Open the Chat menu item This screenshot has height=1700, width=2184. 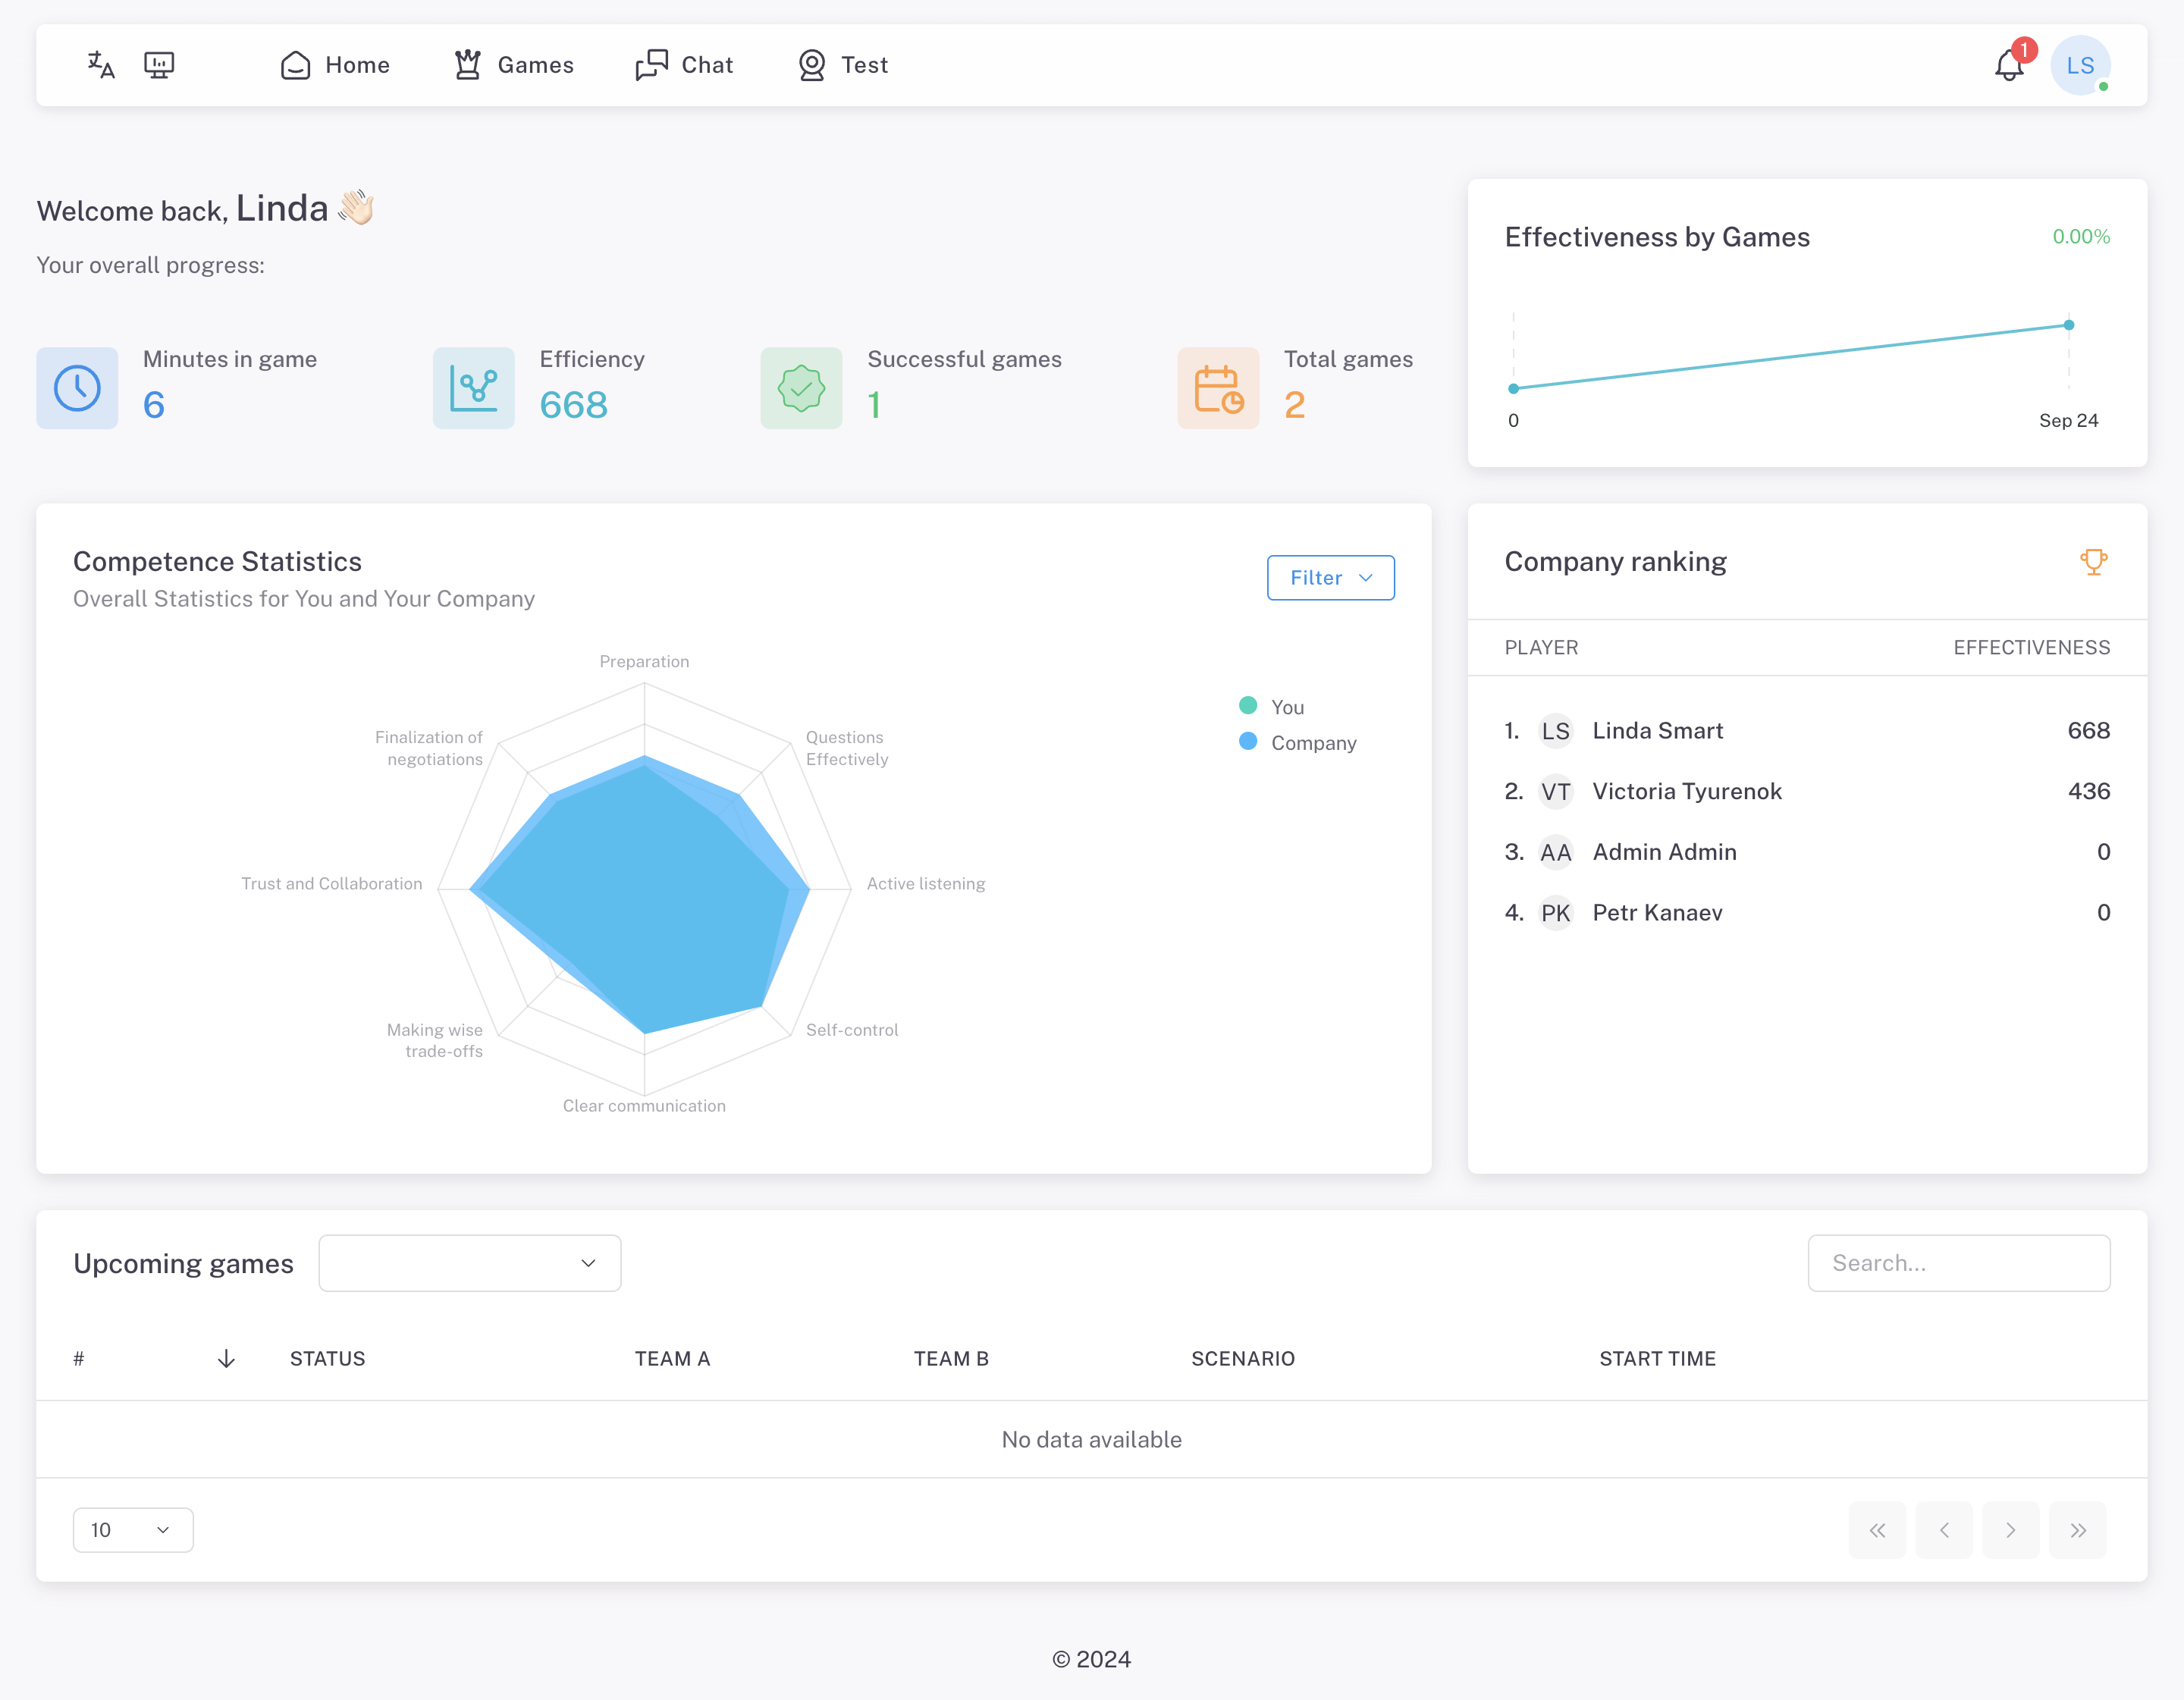(x=685, y=65)
